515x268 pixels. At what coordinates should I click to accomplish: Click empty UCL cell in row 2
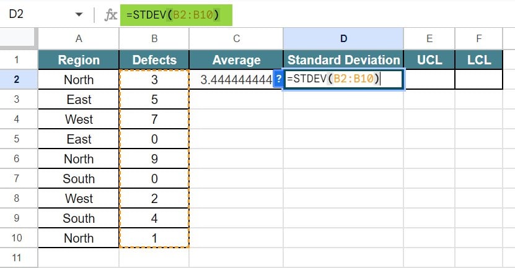(429, 79)
